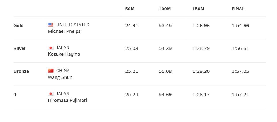Click the Japan flag beside Hiromasa Fujimori
This screenshot has height=122, width=277.
point(51,94)
